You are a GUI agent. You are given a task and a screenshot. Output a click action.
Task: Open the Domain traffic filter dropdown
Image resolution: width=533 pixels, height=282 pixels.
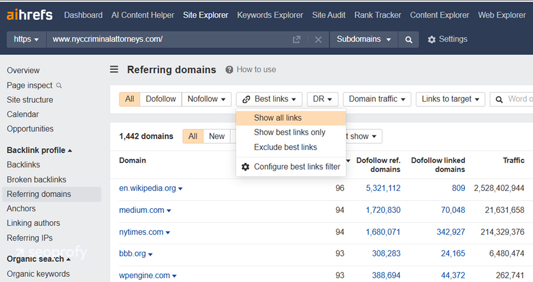point(377,99)
